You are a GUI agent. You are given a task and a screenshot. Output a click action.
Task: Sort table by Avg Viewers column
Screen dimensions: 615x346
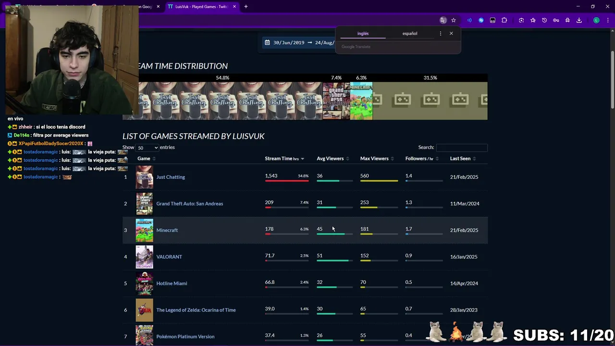pos(332,159)
